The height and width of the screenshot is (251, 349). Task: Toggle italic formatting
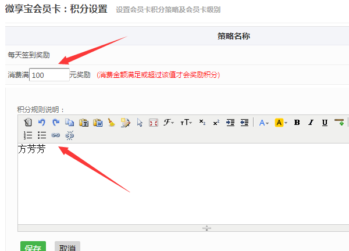click(x=311, y=123)
